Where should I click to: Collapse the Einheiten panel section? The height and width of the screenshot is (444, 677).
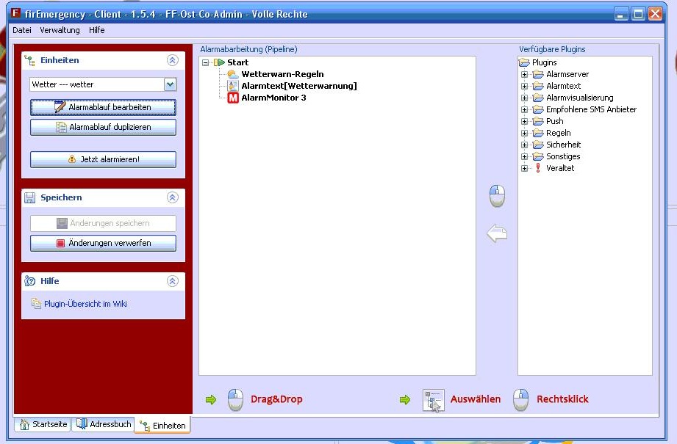[173, 61]
